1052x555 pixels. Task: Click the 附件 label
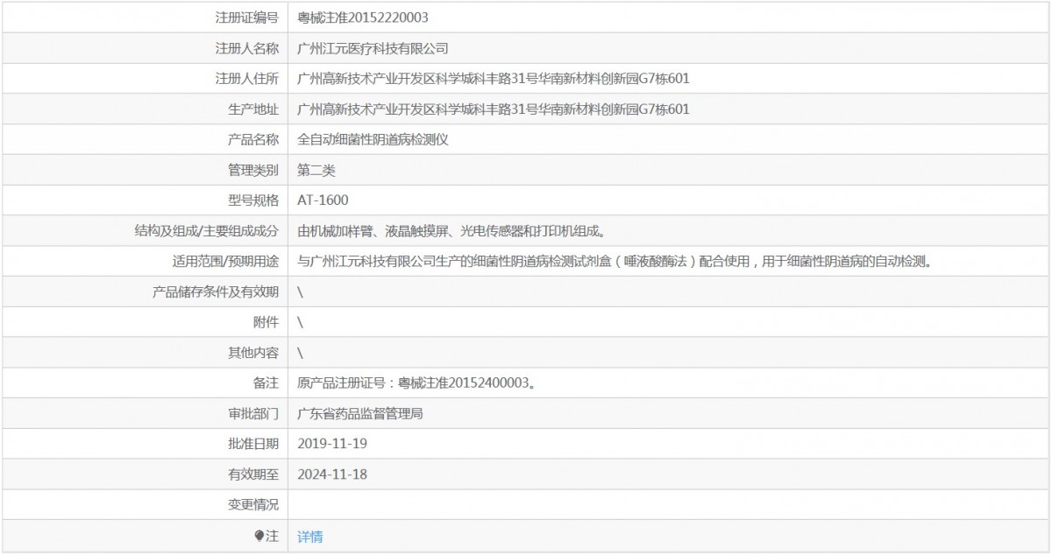pyautogui.click(x=266, y=322)
